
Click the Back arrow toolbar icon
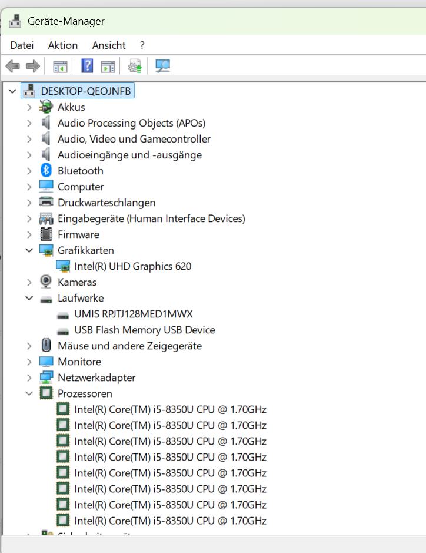click(x=13, y=66)
